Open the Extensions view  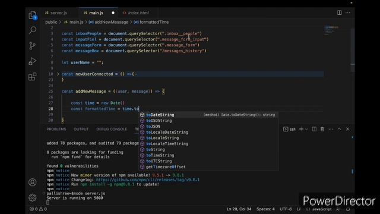pyautogui.click(x=33, y=77)
